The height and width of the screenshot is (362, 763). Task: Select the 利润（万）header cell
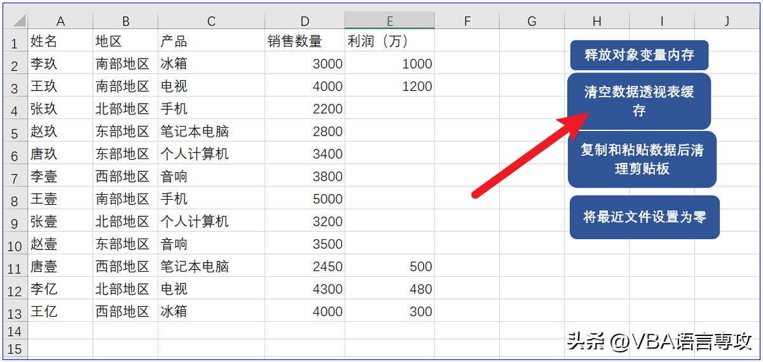tap(390, 41)
